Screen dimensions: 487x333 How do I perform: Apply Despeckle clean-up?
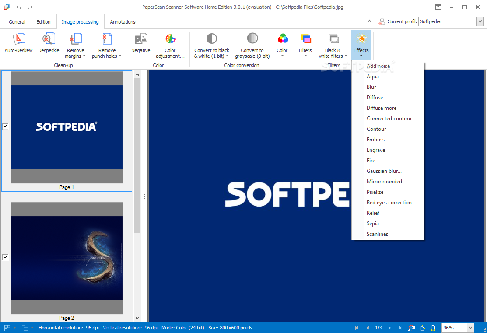(x=49, y=43)
